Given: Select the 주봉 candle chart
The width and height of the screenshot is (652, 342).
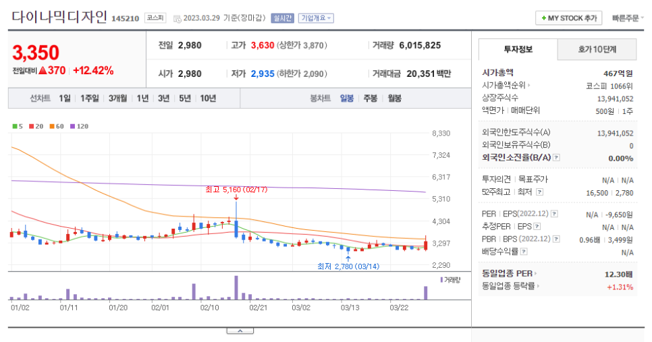Looking at the screenshot, I should pyautogui.click(x=370, y=98).
